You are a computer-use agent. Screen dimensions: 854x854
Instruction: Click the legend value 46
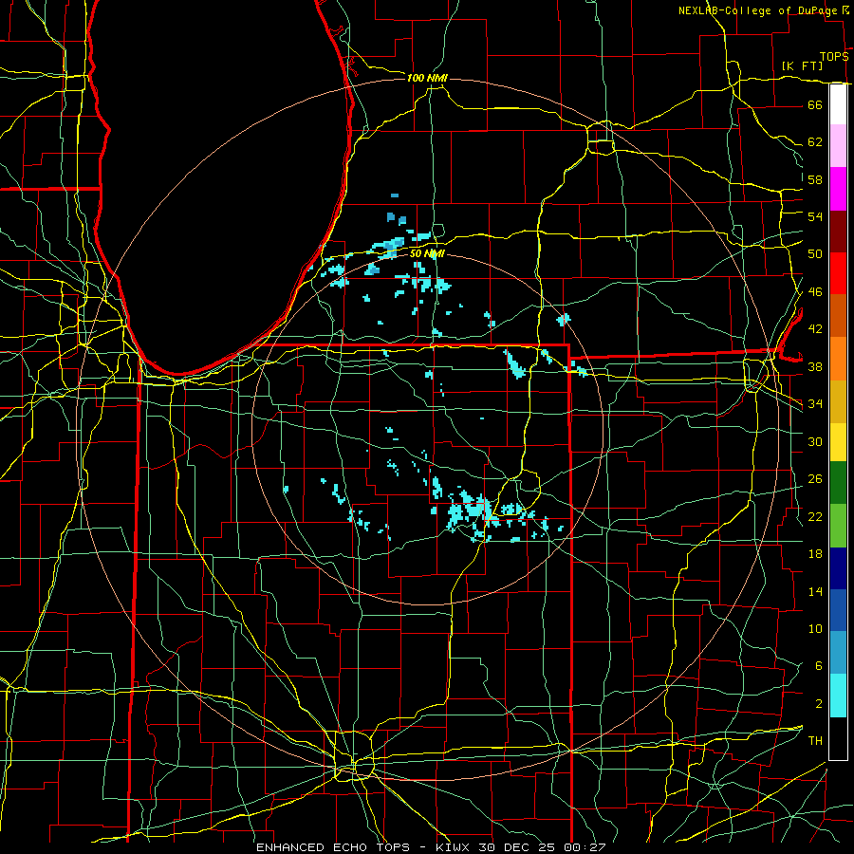tap(815, 292)
